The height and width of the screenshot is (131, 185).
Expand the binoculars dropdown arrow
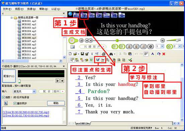114,54
